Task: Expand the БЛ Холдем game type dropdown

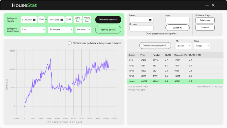Action: [x=60, y=30]
